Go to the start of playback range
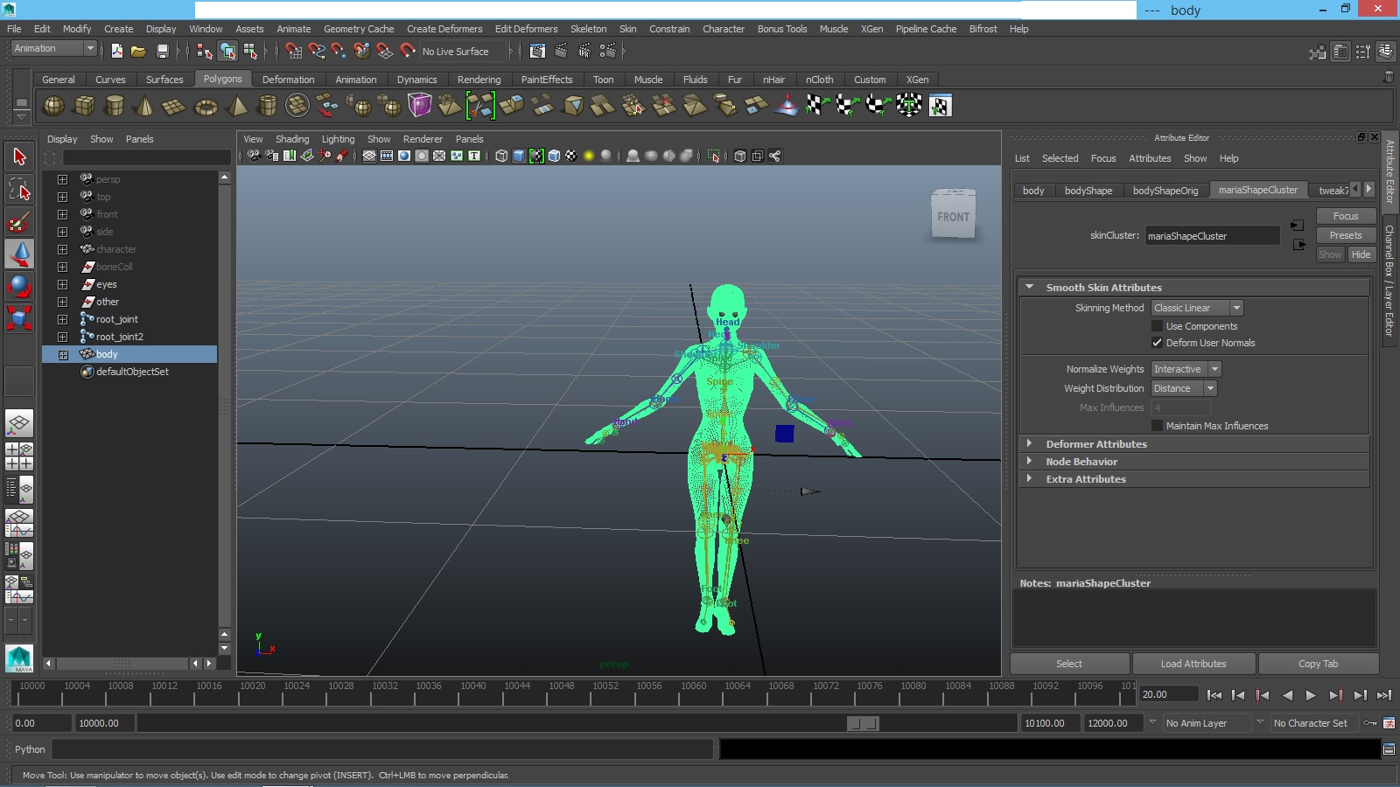Screen dimensions: 1400x787 [1214, 695]
